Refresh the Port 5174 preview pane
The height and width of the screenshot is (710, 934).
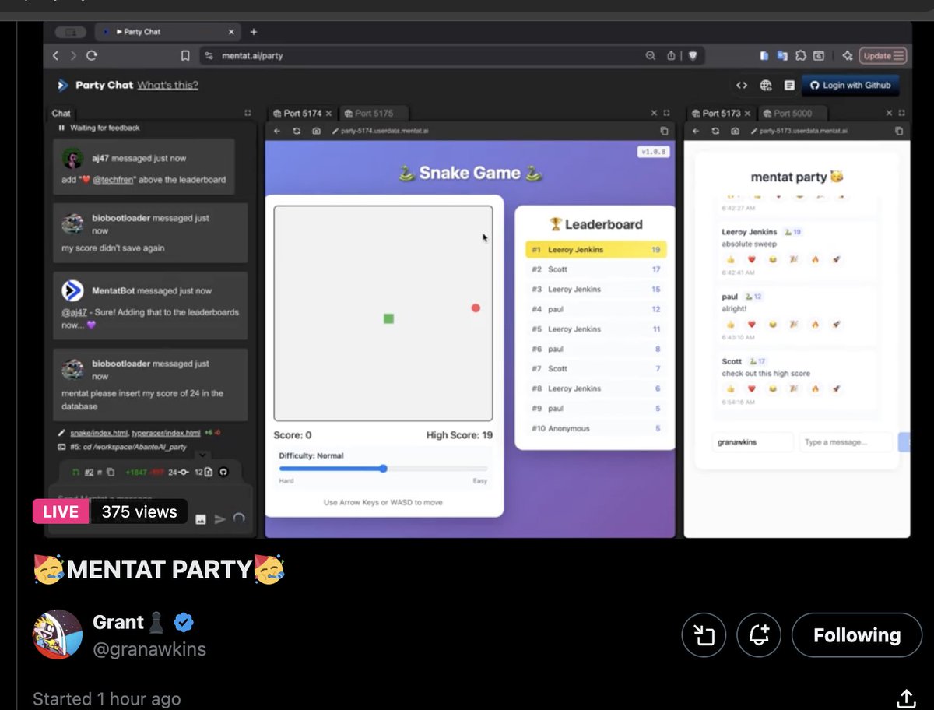(297, 131)
